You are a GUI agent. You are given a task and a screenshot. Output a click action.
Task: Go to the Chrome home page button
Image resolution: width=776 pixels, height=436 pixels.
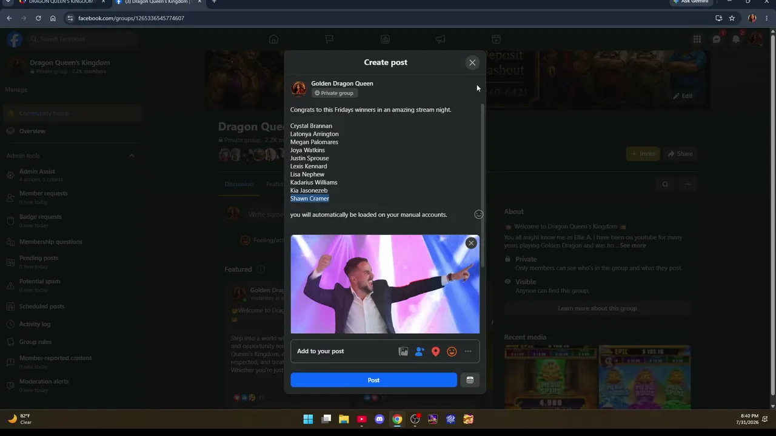53,18
